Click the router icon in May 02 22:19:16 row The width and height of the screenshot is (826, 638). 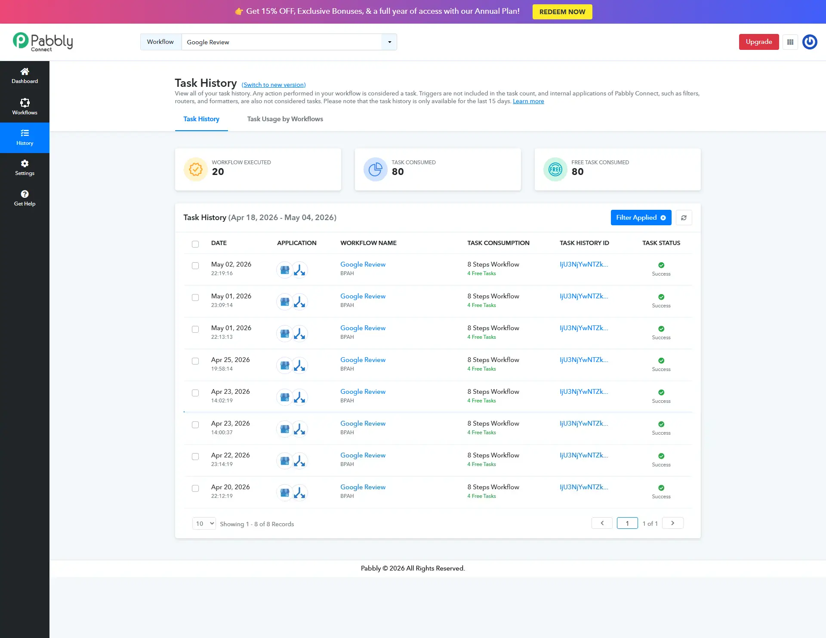tap(300, 270)
